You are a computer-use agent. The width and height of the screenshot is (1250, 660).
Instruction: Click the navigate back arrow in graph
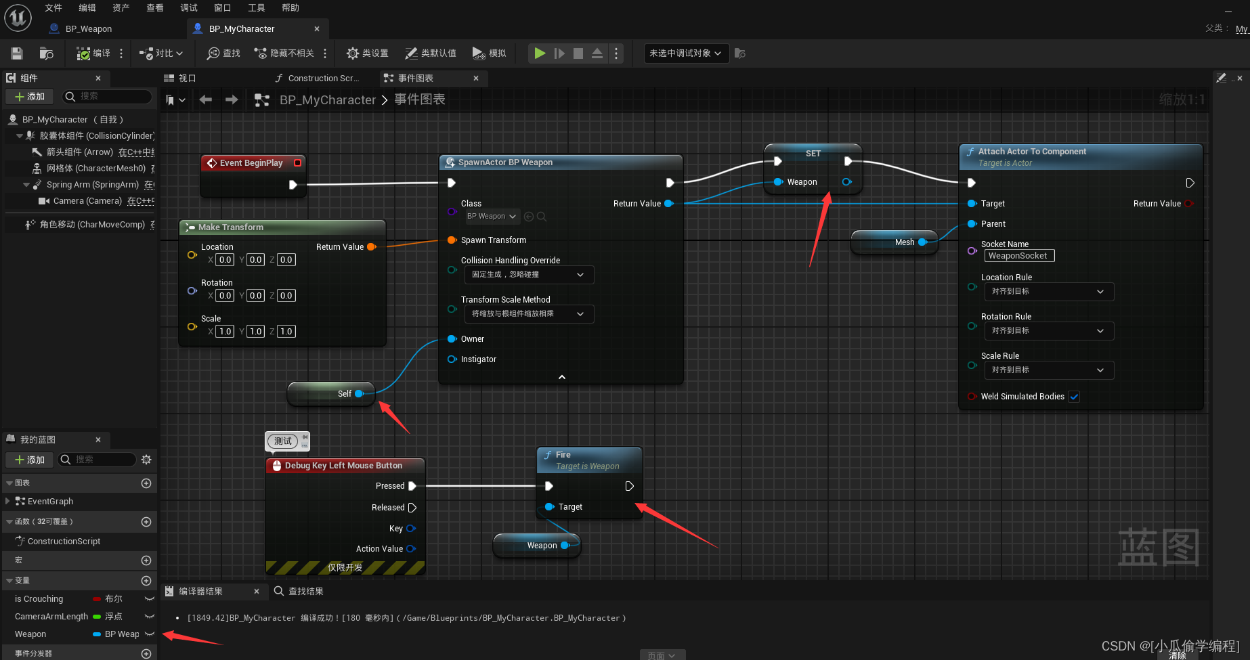point(206,100)
